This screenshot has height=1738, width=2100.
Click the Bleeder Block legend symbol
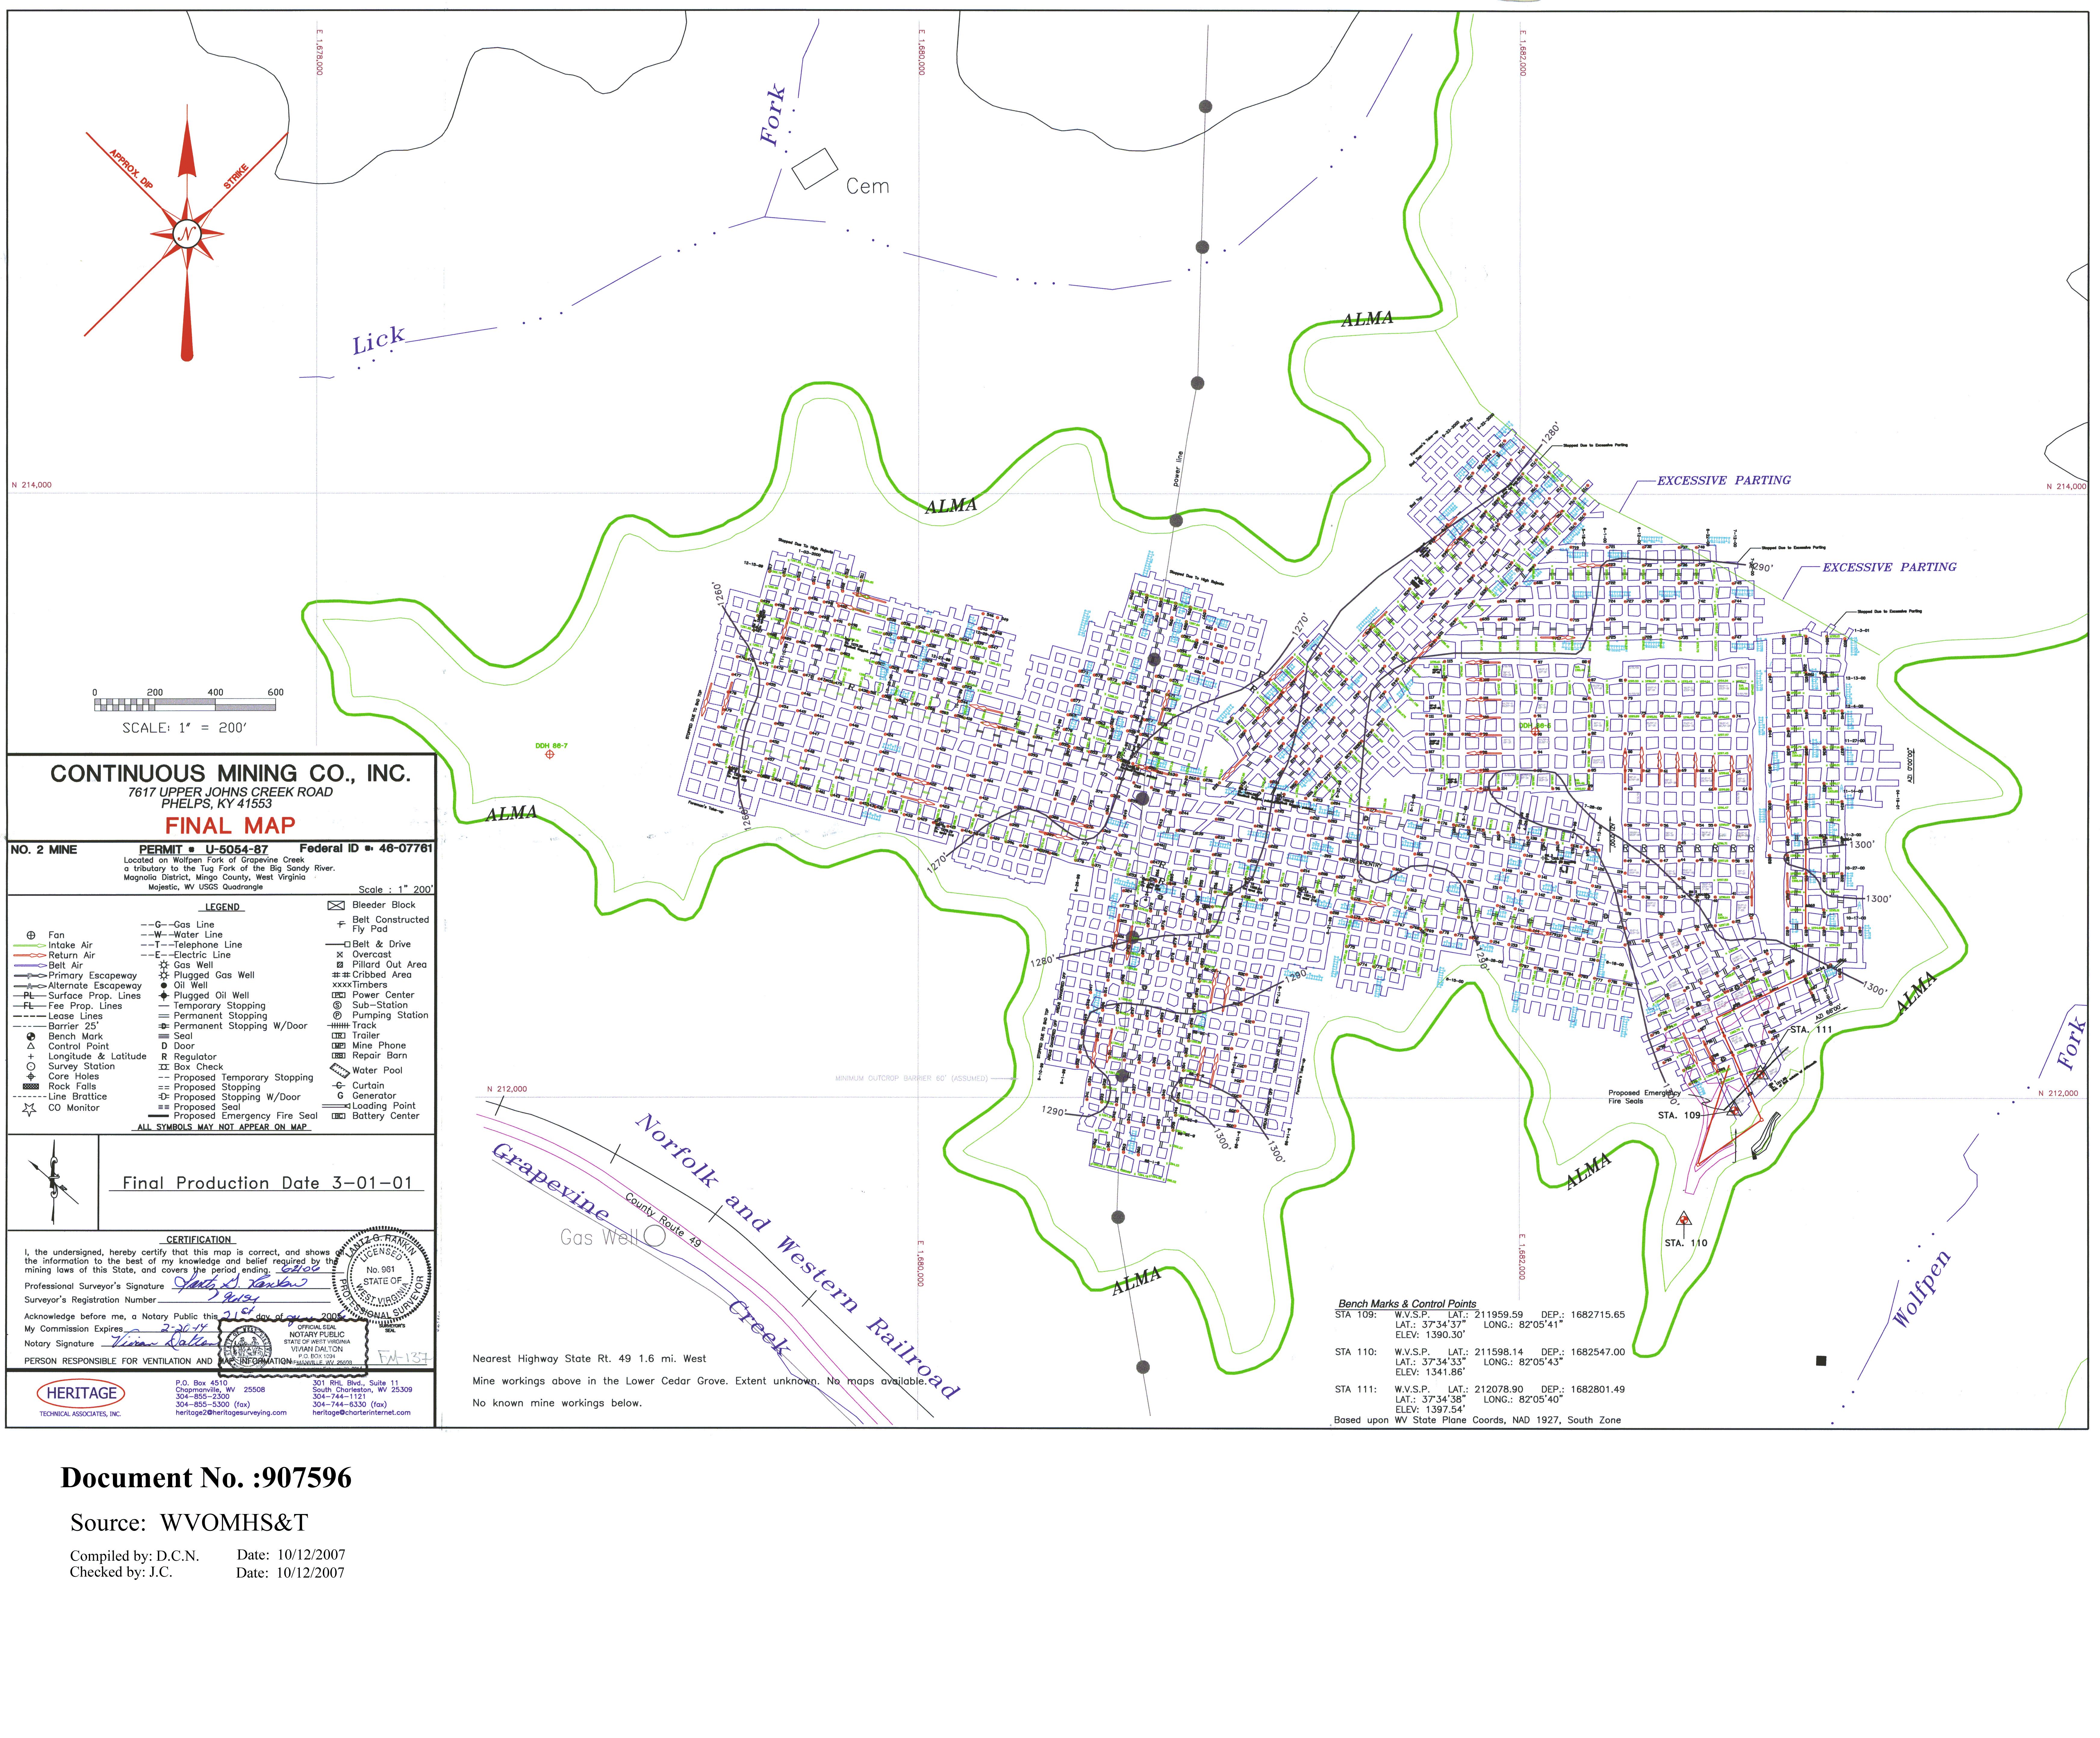click(x=336, y=905)
